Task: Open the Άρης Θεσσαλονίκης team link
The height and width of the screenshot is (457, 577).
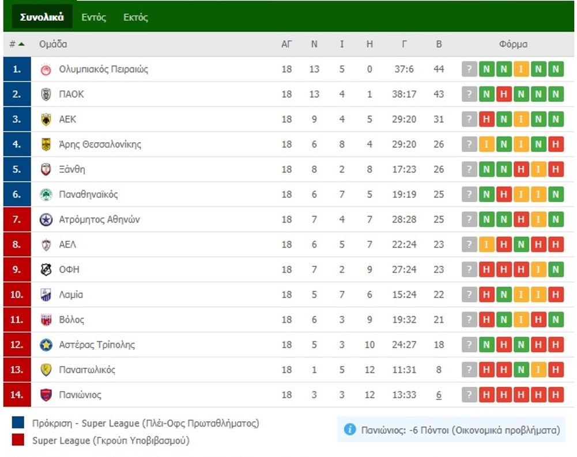Action: click(x=100, y=144)
